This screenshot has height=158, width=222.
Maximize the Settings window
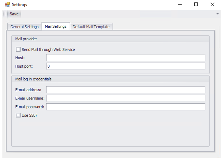click(x=196, y=5)
